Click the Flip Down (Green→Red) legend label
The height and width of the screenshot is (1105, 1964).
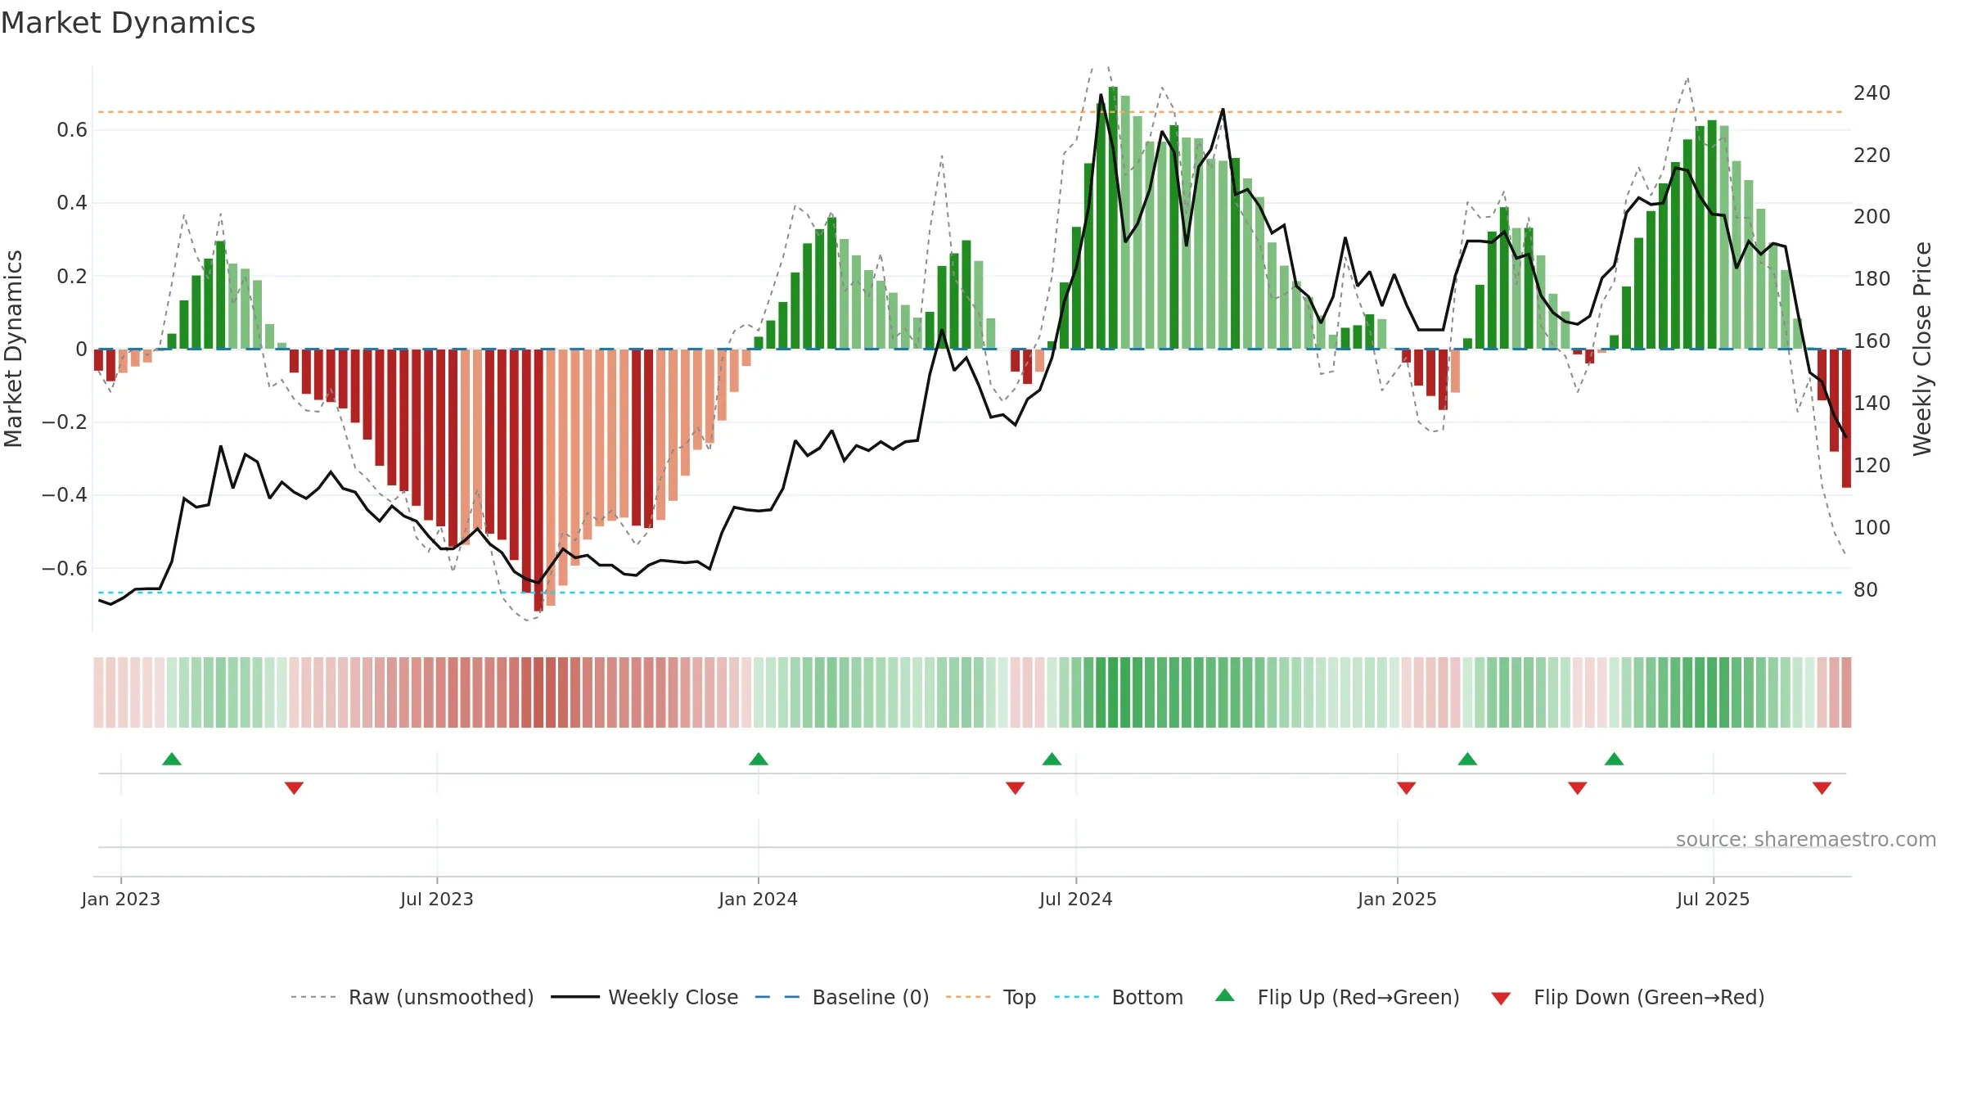pyautogui.click(x=1649, y=997)
